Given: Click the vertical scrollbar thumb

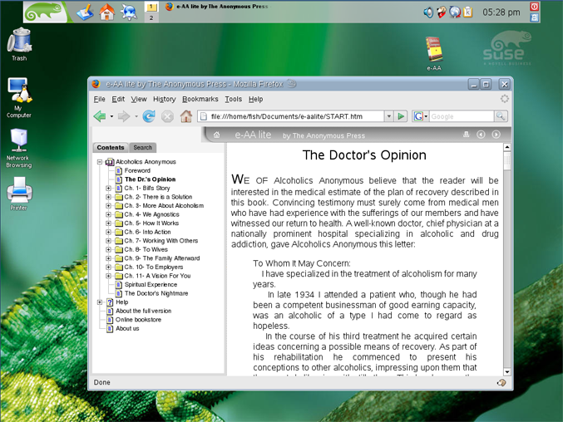Looking at the screenshot, I should tap(507, 160).
